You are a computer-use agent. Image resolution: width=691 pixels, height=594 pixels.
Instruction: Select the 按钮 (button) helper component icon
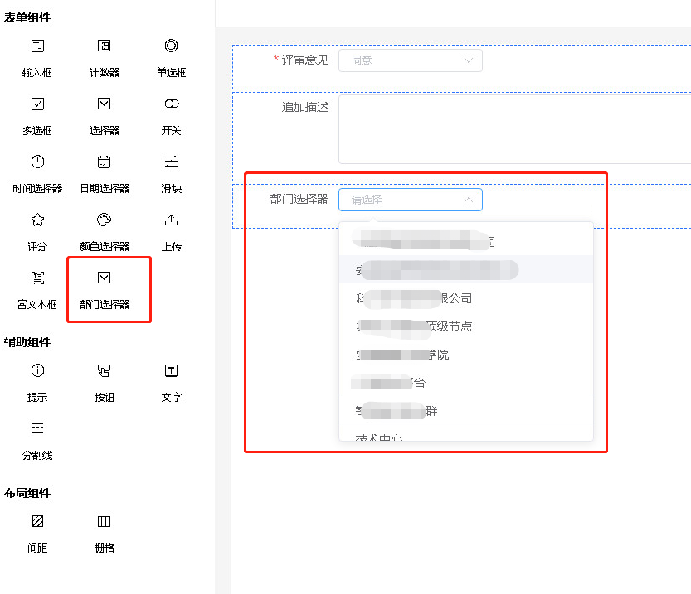coord(104,371)
